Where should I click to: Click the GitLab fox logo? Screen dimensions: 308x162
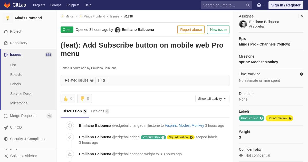tap(7, 5)
